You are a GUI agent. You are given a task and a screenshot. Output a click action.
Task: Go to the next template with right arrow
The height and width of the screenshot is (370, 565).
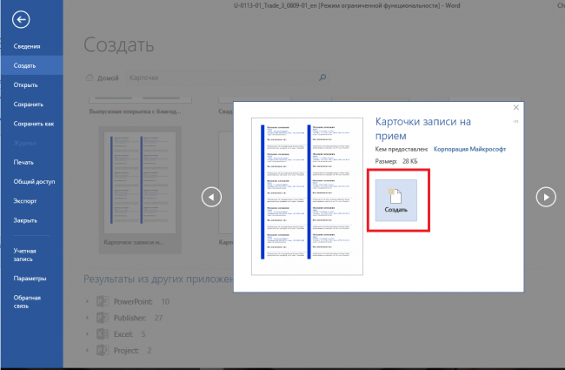[x=545, y=197]
